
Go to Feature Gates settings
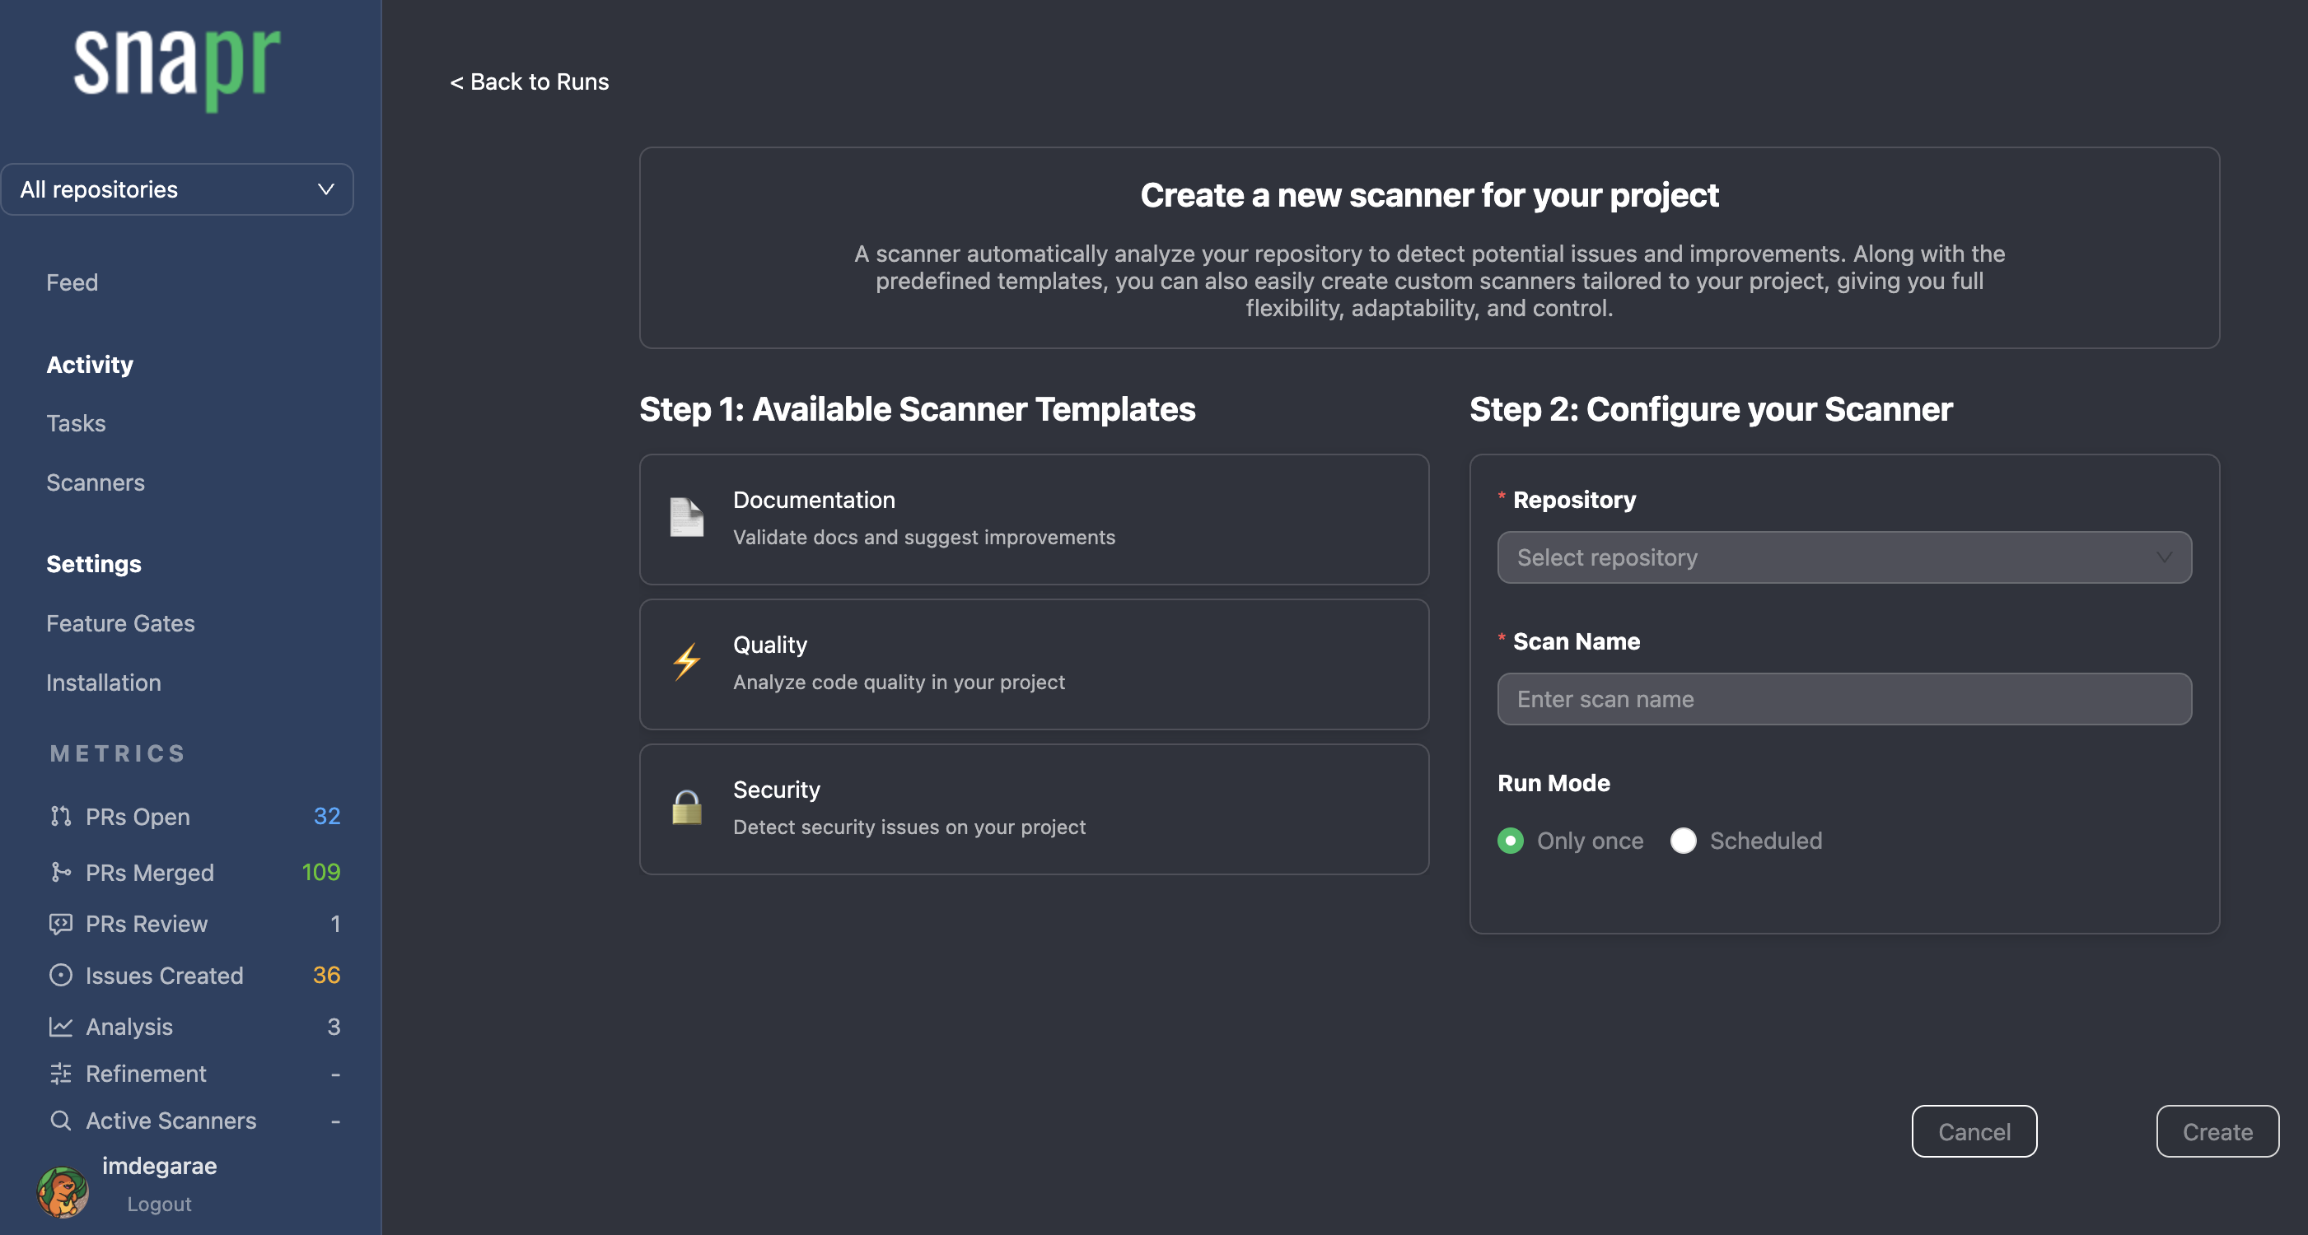[120, 623]
